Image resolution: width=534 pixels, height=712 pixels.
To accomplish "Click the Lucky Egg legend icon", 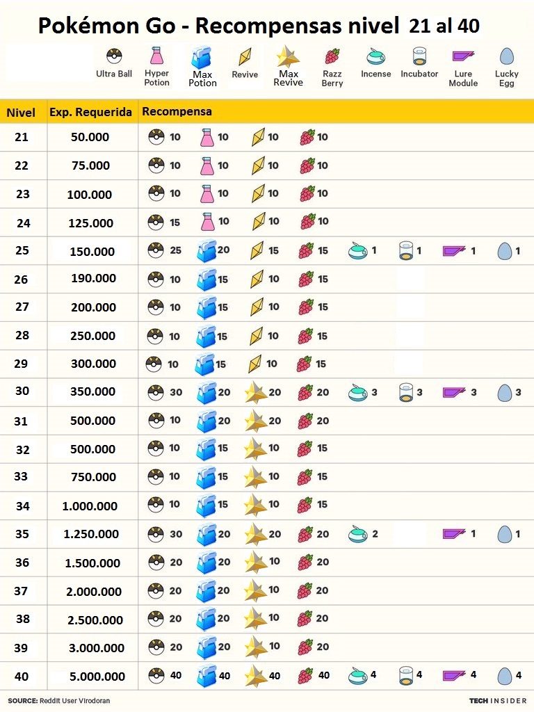I will (506, 57).
